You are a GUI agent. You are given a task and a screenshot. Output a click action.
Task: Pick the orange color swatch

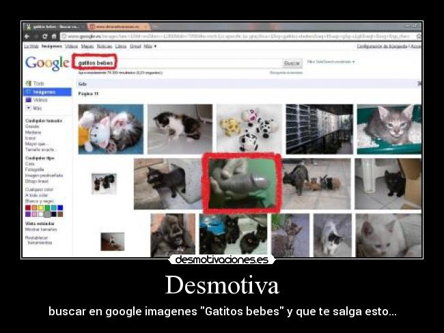click(x=34, y=207)
